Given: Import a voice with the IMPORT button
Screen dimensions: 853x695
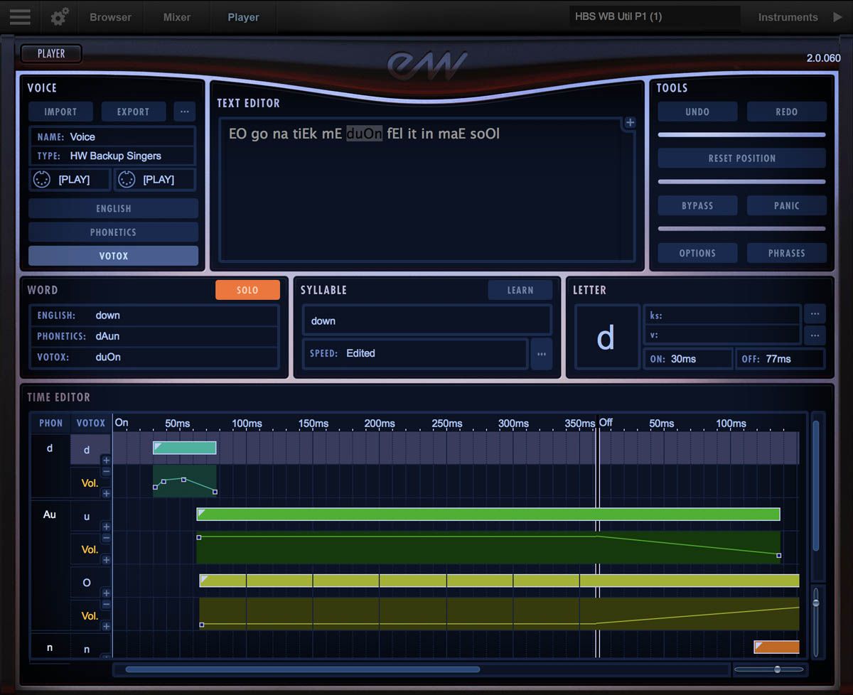Looking at the screenshot, I should coord(61,112).
